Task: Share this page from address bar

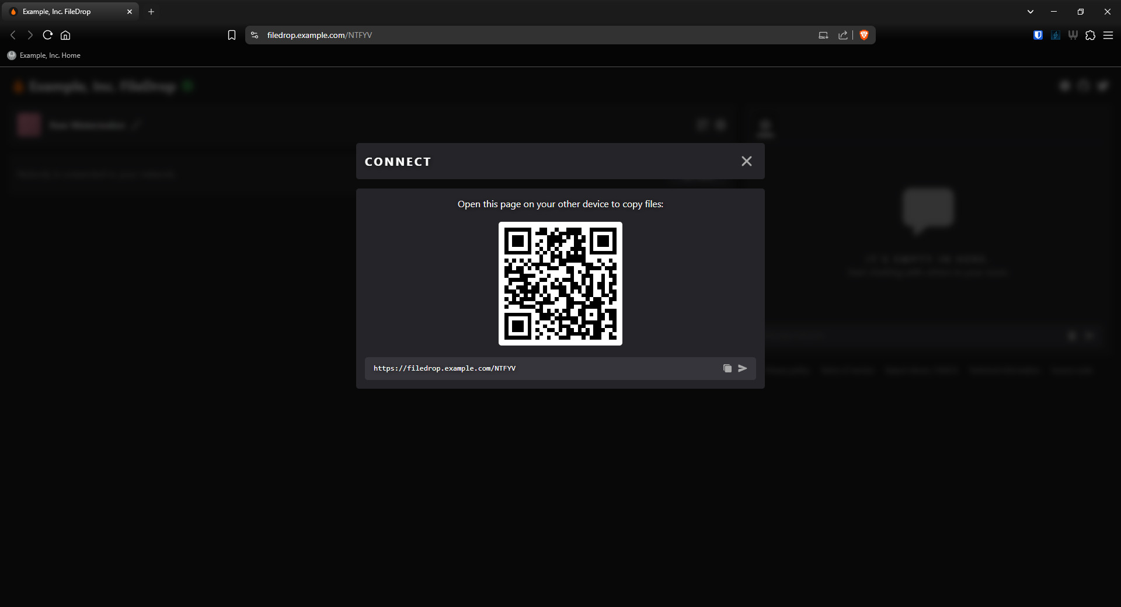Action: [843, 35]
